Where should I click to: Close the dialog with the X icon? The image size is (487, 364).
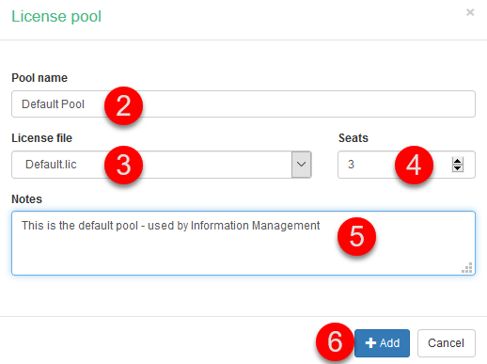[470, 12]
